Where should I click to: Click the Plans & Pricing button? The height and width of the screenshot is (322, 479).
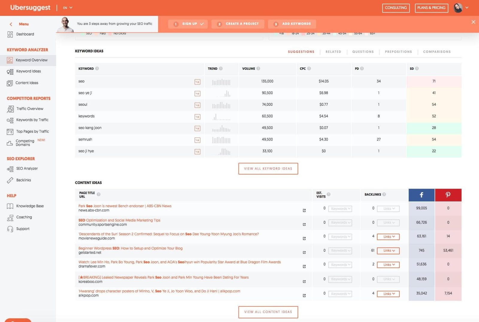click(x=431, y=8)
